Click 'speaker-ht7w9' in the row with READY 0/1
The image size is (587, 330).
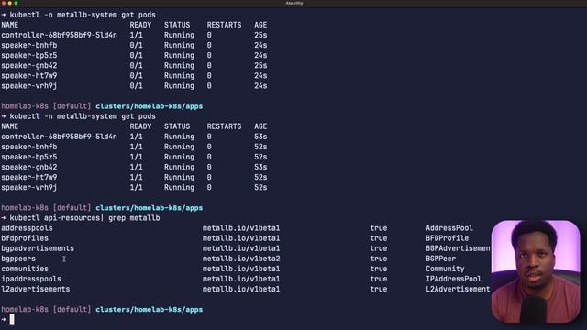tap(29, 75)
